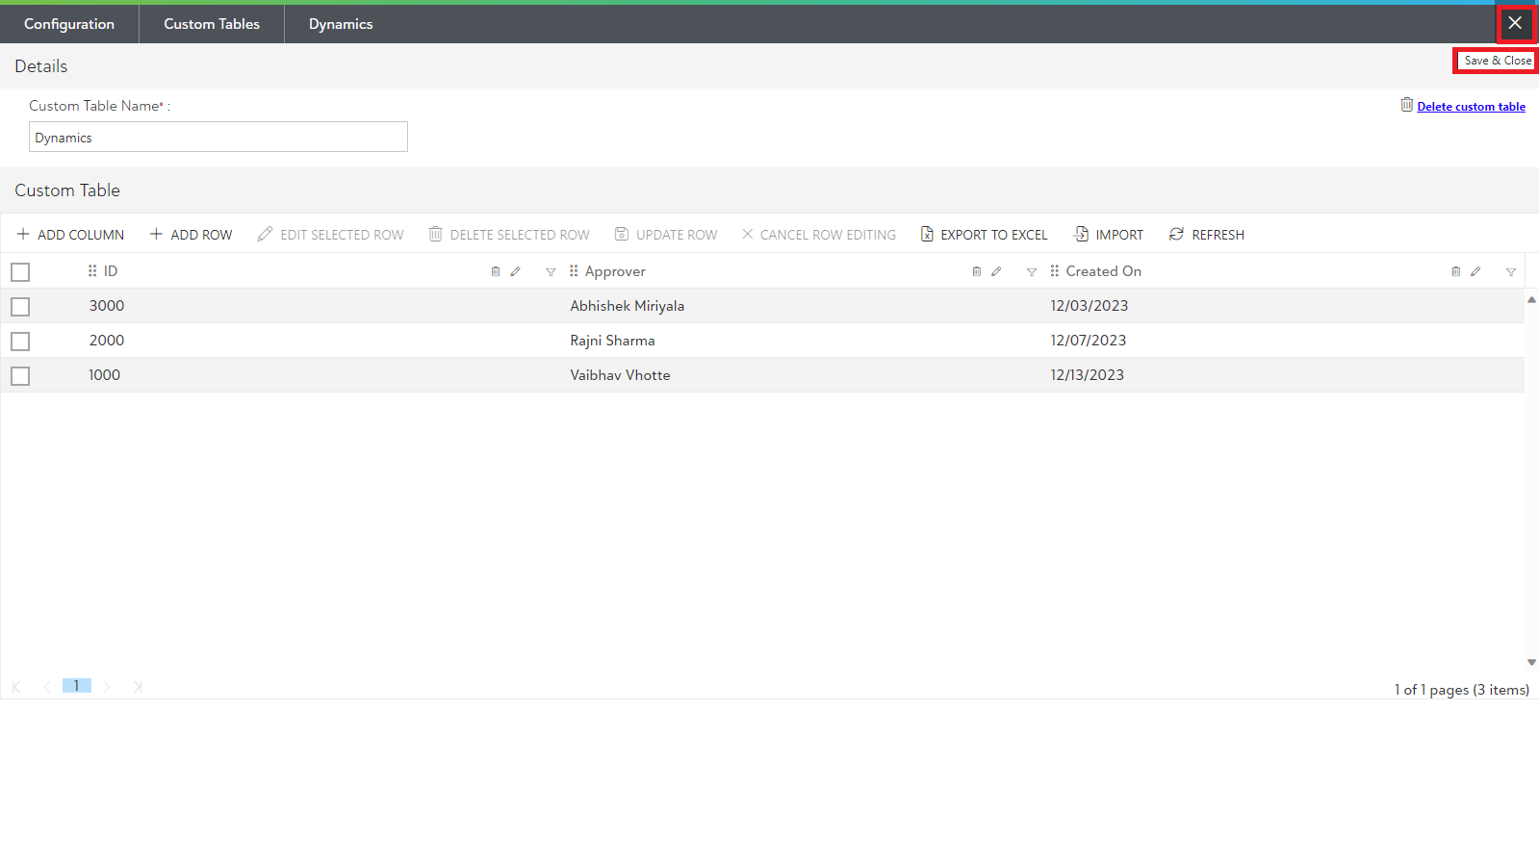Select page 1 in the pager
The width and height of the screenshot is (1539, 862).
point(77,686)
